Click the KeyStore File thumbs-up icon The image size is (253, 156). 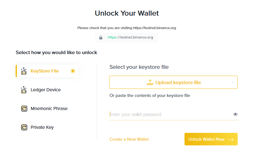coord(24,71)
